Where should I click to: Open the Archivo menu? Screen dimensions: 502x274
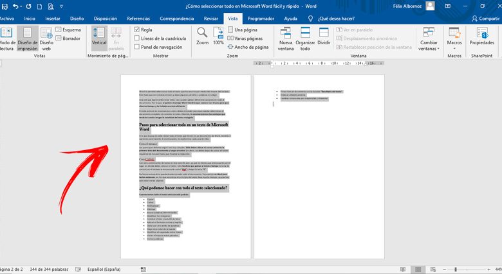click(6, 19)
